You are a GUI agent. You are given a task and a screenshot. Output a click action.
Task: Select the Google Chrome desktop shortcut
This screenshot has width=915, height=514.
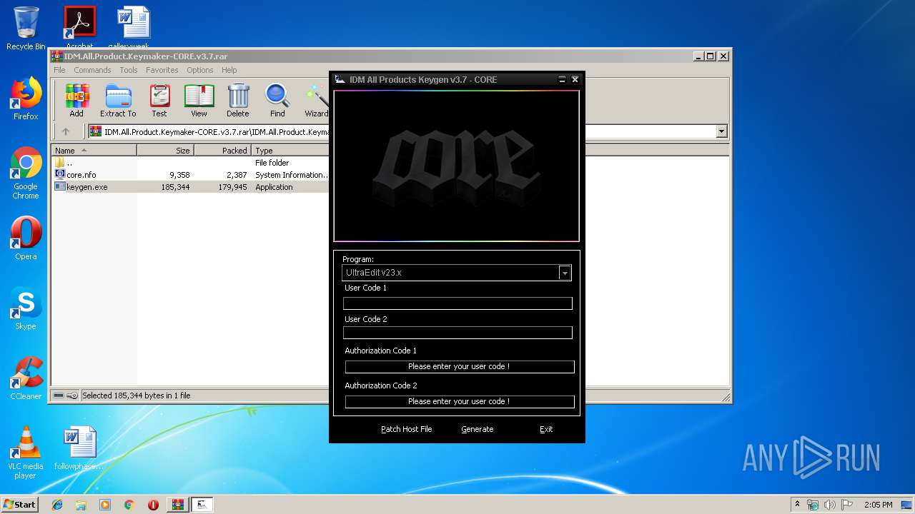[x=26, y=173]
